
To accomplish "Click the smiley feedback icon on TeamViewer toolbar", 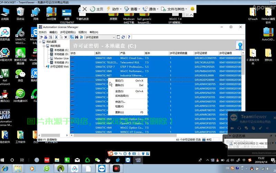I will click(x=192, y=9).
